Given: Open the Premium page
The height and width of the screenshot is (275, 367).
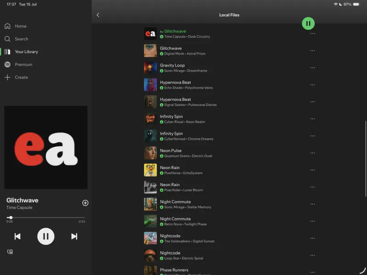Looking at the screenshot, I should click(x=23, y=65).
